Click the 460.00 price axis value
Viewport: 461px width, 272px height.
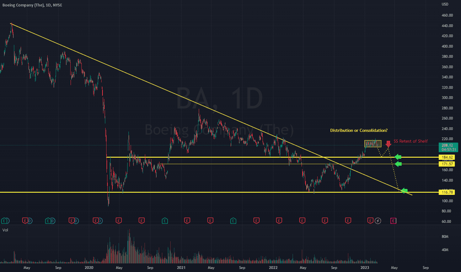[447, 15]
